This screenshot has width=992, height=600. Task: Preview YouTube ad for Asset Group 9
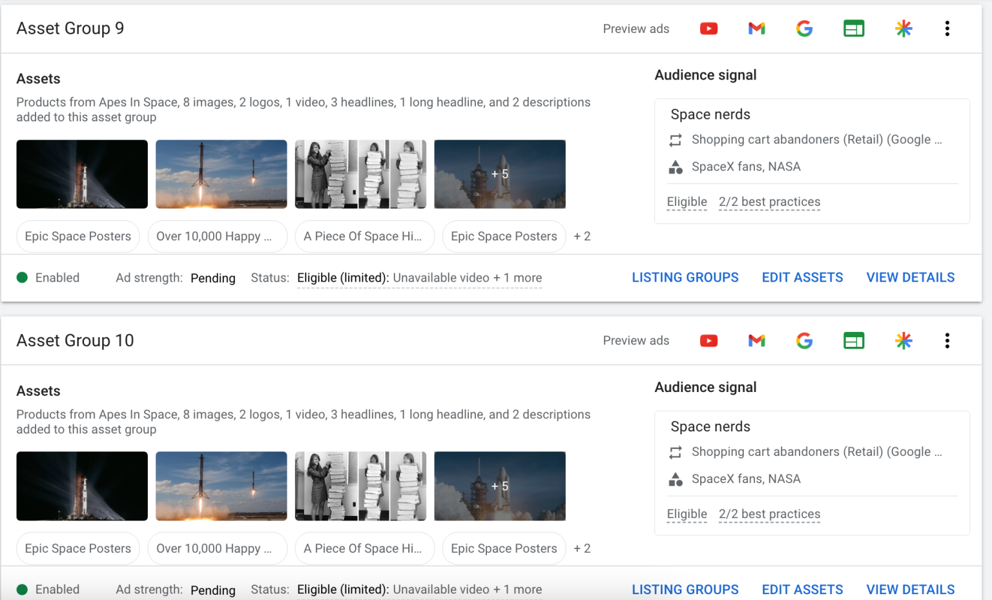[x=708, y=28]
